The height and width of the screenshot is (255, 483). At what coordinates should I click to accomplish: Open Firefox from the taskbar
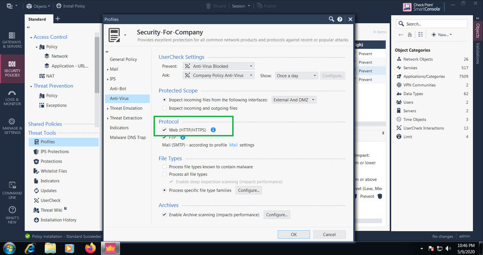tap(90, 248)
